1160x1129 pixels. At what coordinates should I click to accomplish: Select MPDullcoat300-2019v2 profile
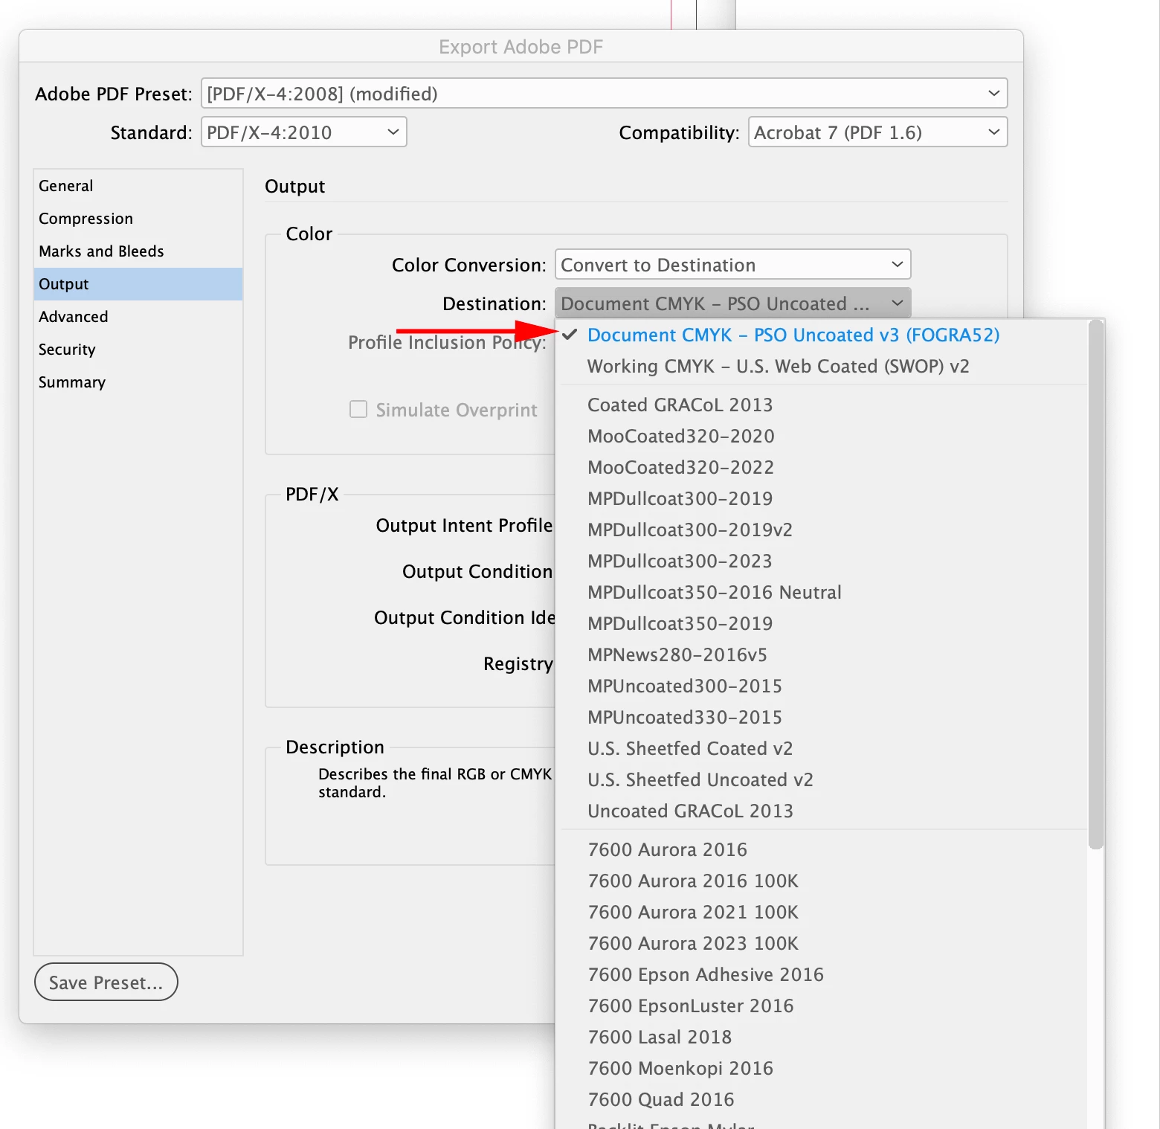point(822,530)
